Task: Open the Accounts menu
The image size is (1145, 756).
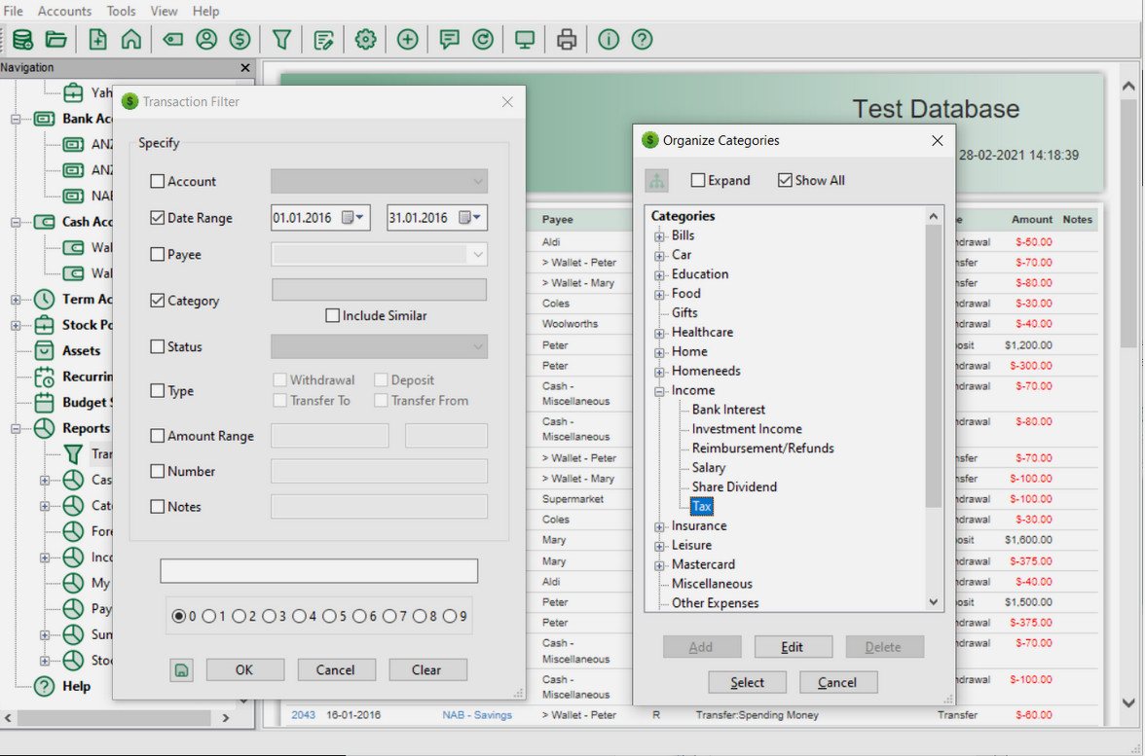Action: tap(64, 11)
